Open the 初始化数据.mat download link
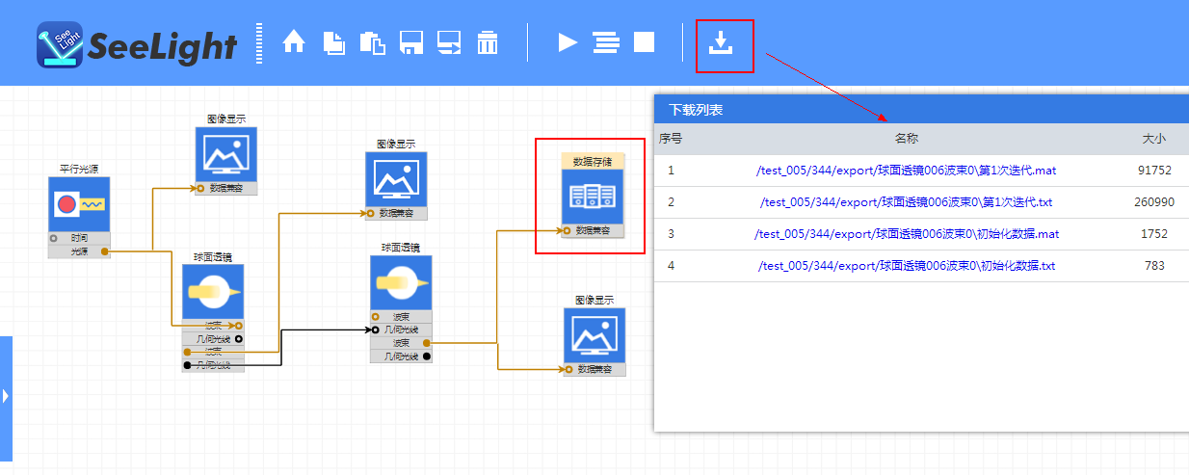Image resolution: width=1189 pixels, height=475 pixels. coord(906,234)
